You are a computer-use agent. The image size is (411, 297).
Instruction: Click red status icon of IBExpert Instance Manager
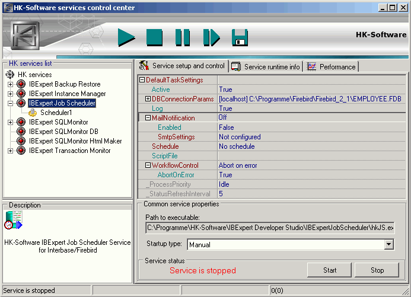point(21,94)
